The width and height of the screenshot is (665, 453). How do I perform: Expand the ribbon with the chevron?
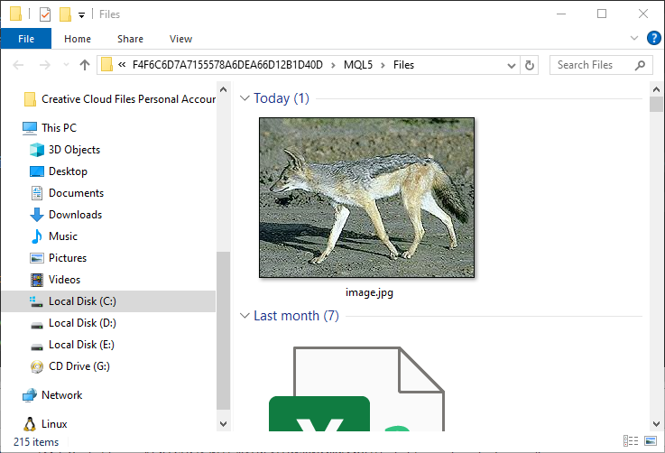[633, 38]
